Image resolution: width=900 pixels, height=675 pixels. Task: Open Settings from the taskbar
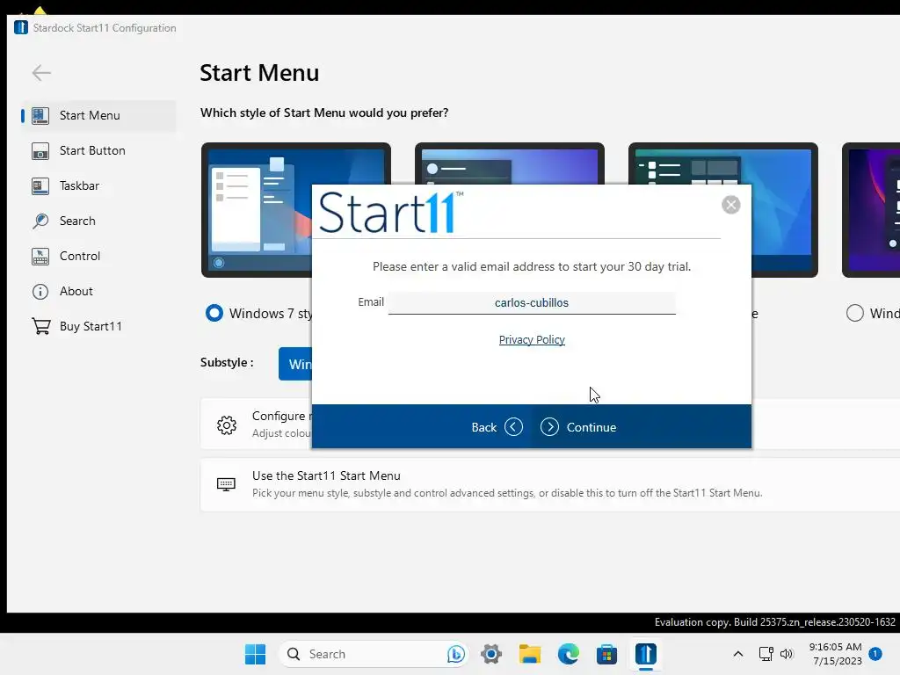(x=491, y=654)
